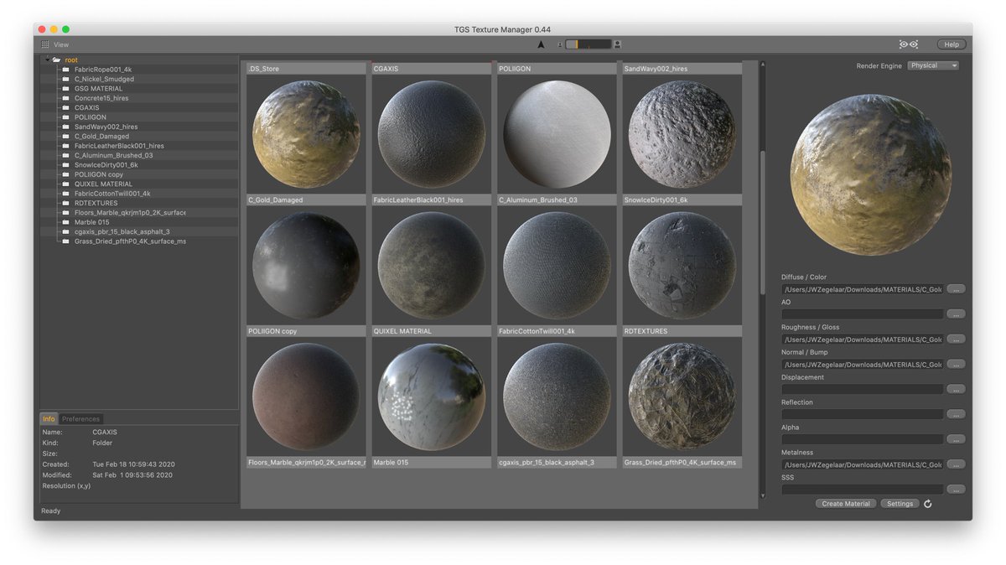The image size is (1006, 565).
Task: Select FabricLeatherBlack001_hires in the folder tree
Action: (x=119, y=146)
